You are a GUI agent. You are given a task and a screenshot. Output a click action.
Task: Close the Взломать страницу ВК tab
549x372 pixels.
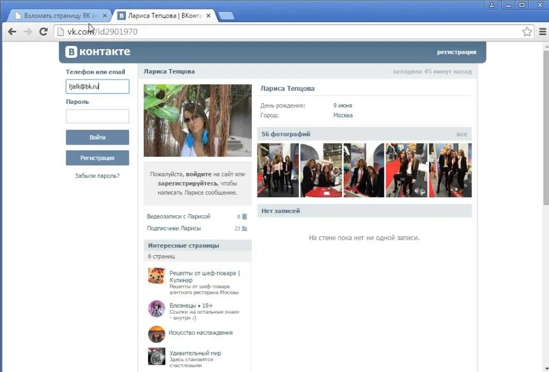(x=105, y=16)
